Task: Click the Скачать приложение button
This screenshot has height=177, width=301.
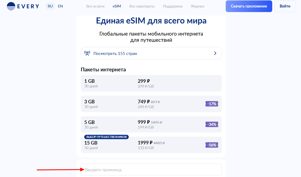Action: tap(249, 6)
